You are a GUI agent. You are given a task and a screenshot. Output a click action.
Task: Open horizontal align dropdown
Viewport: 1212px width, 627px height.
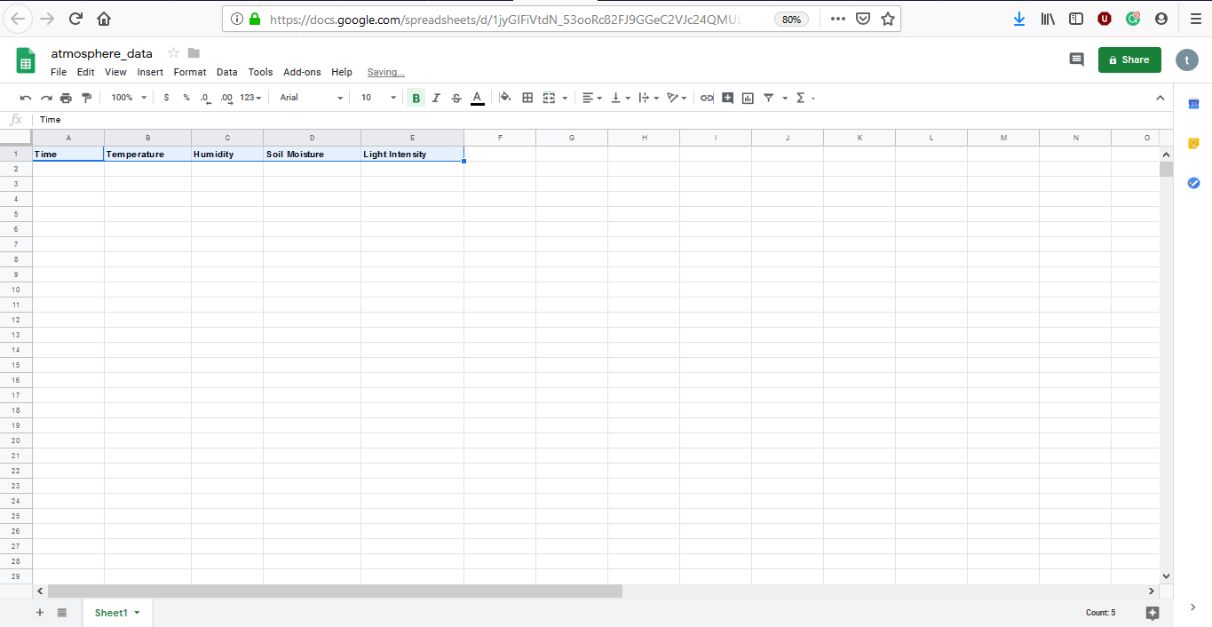click(x=591, y=98)
